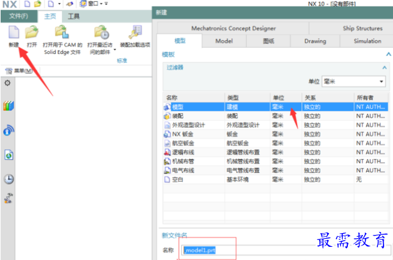Viewport: 393px width, 260px height.
Task: Expand recently accessed parts dropdown arrow
Action: 115,49
